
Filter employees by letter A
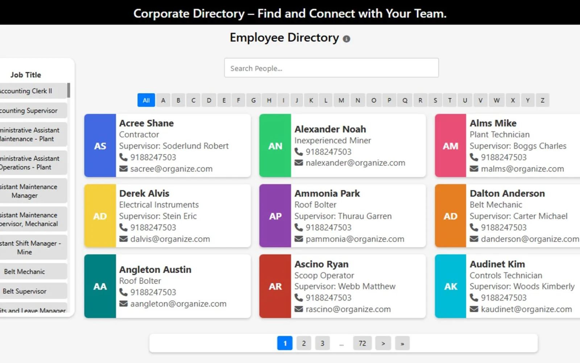[x=163, y=100]
